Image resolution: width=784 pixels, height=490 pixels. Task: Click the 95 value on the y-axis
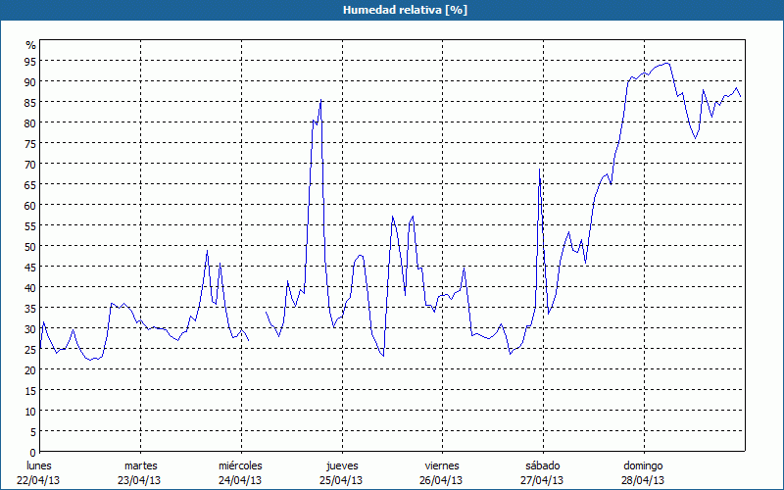click(x=30, y=61)
